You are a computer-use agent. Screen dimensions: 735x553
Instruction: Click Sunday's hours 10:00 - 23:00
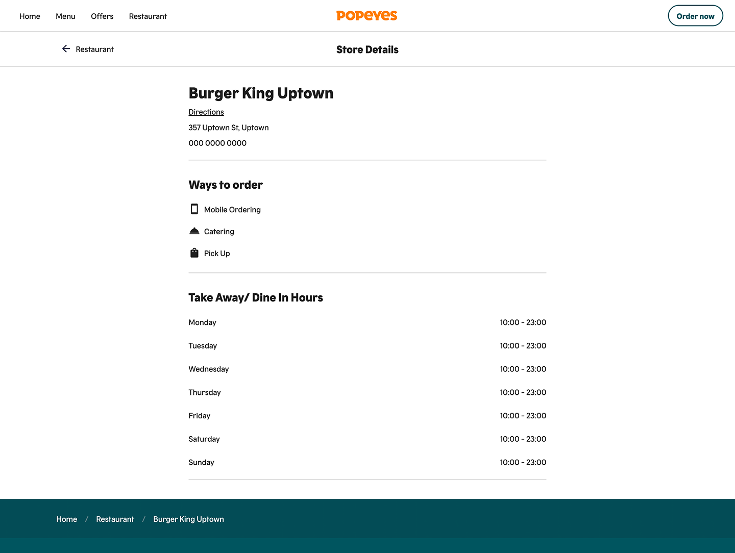point(523,463)
